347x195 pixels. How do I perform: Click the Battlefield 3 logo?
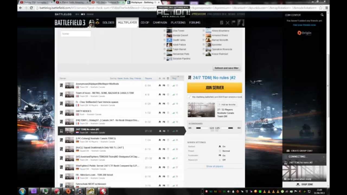click(x=70, y=22)
